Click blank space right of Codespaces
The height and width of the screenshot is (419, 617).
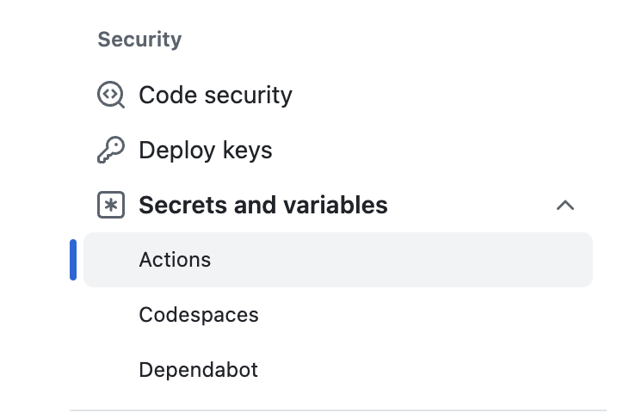(x=425, y=315)
